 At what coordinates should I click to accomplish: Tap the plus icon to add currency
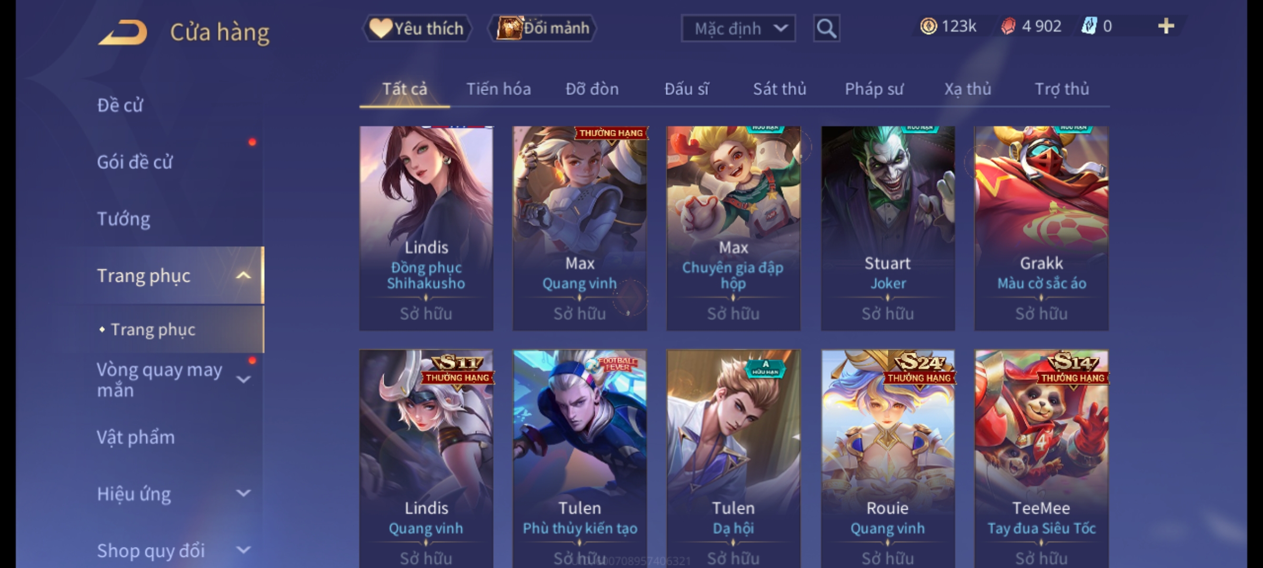(1166, 26)
